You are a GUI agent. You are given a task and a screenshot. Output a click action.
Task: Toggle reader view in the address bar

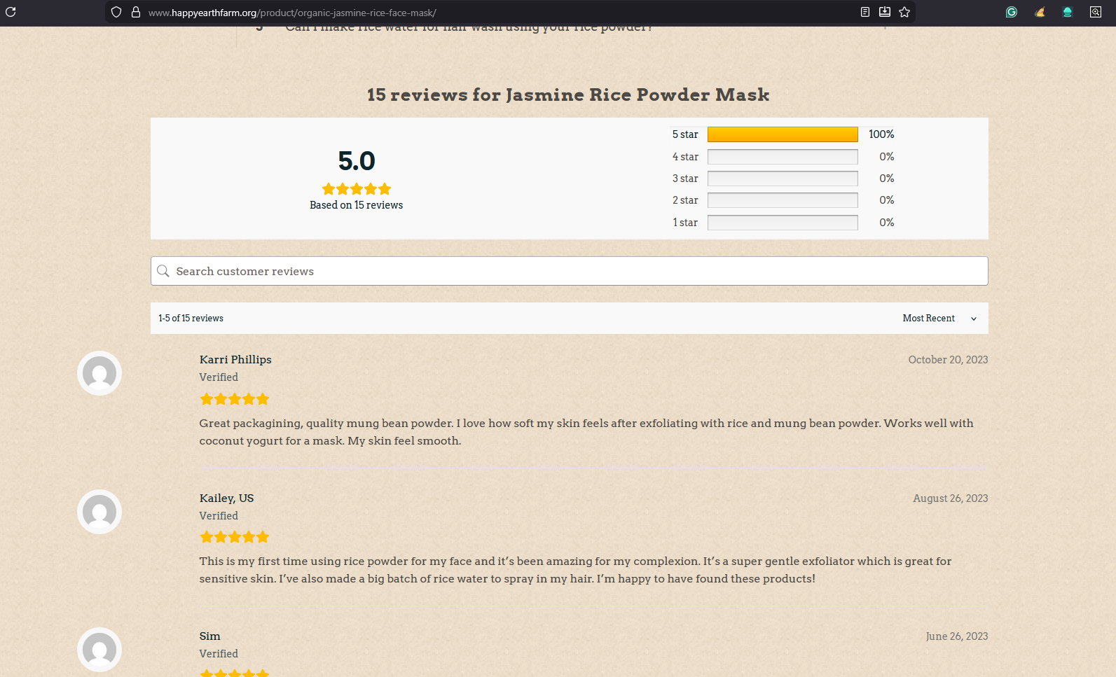pos(865,12)
